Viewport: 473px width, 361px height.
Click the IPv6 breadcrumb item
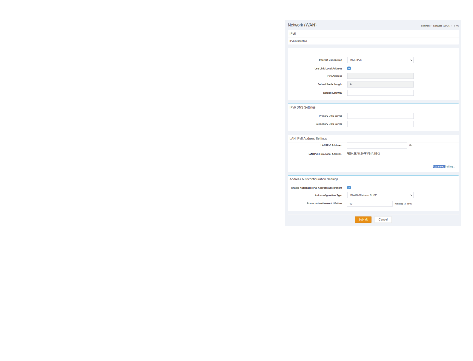tap(456, 26)
